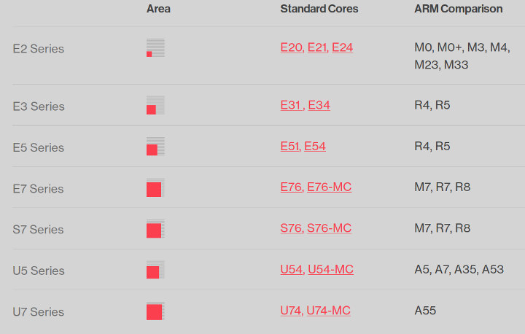This screenshot has width=525, height=334.
Task: Click the E3 Series area icon
Action: (x=155, y=105)
